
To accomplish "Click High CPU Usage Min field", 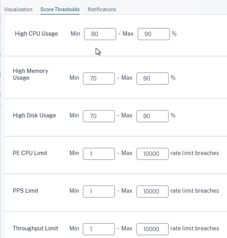I will coord(100,34).
